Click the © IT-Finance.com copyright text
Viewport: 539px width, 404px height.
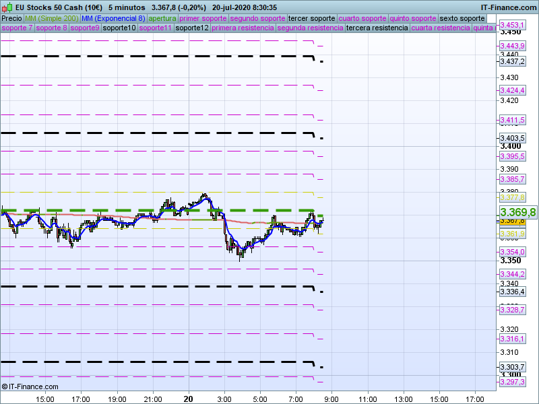[x=30, y=386]
